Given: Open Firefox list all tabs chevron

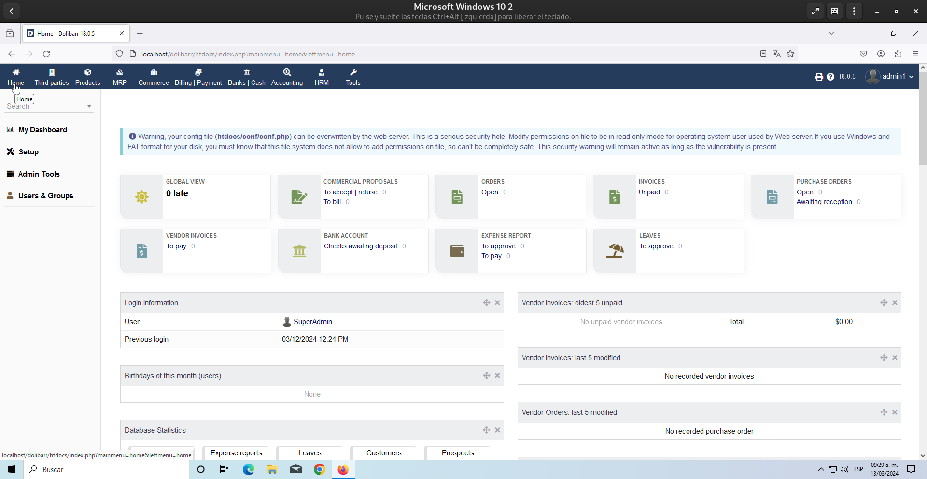Looking at the screenshot, I should coord(831,33).
